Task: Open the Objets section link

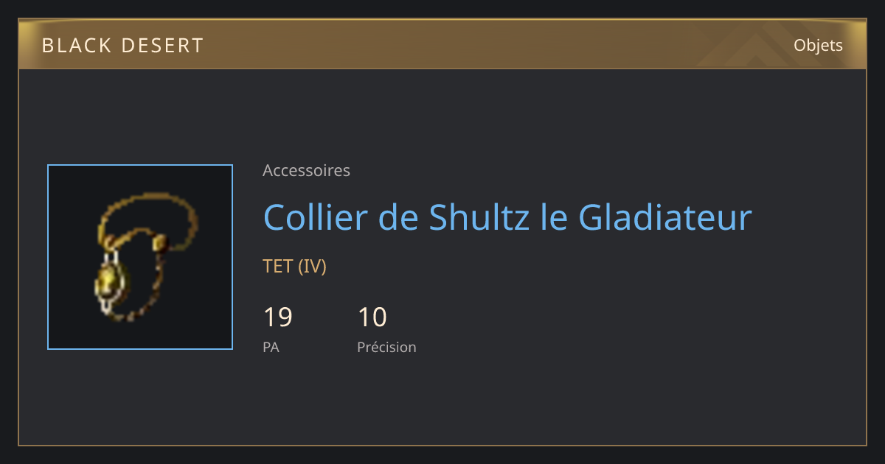Action: click(x=818, y=46)
